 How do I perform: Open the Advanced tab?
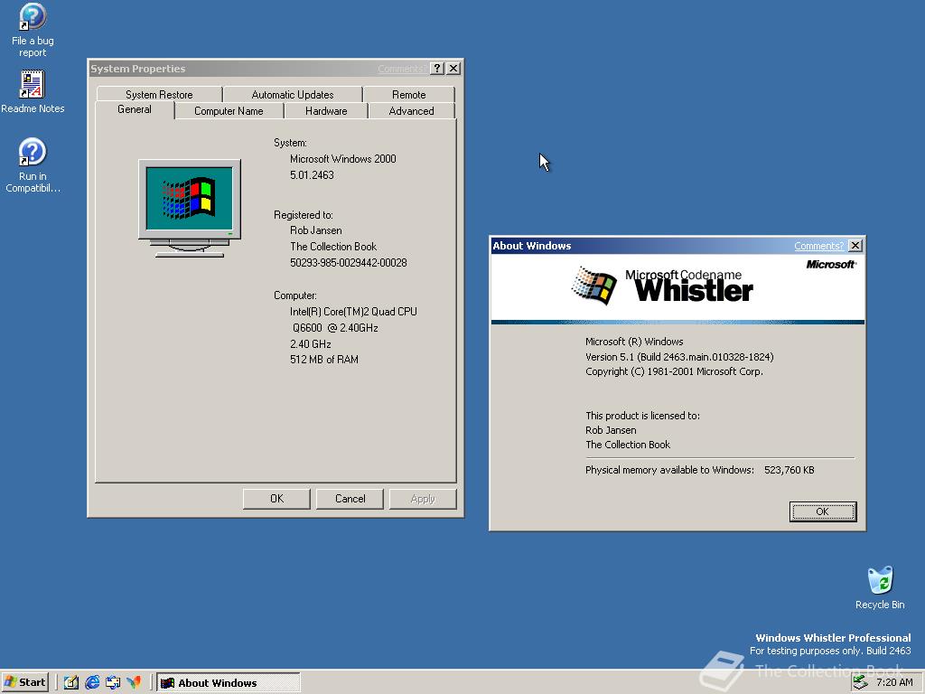(x=411, y=111)
